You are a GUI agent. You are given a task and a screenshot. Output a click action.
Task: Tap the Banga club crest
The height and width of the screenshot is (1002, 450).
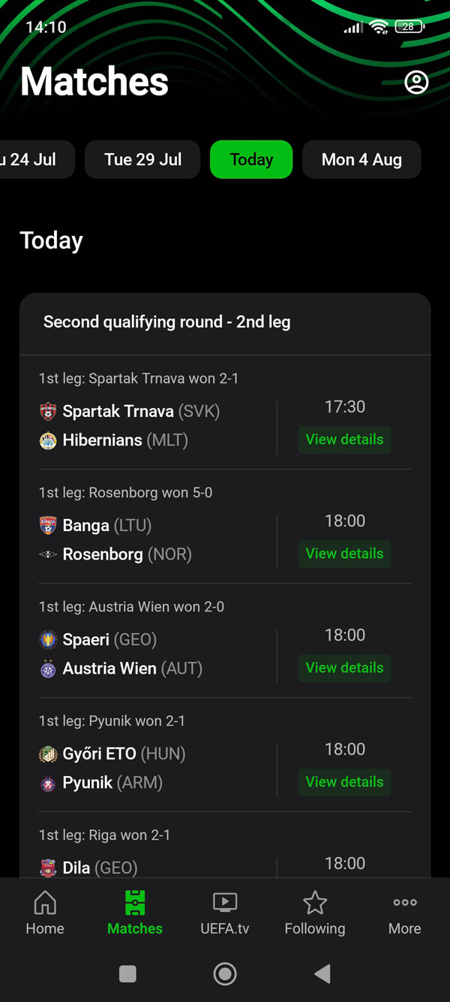click(x=48, y=526)
